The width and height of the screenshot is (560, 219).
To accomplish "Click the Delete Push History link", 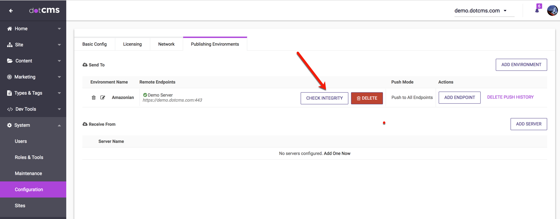I will pyautogui.click(x=510, y=97).
